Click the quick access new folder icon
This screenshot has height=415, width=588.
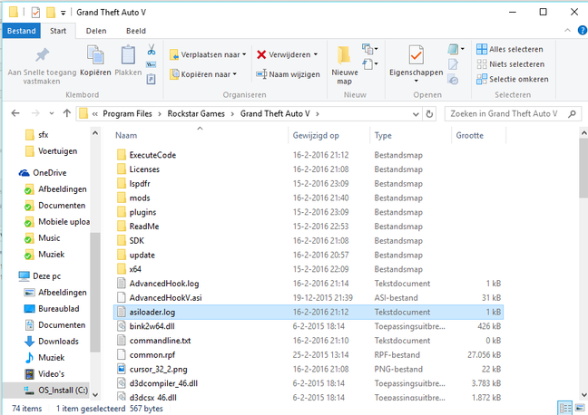pyautogui.click(x=51, y=13)
